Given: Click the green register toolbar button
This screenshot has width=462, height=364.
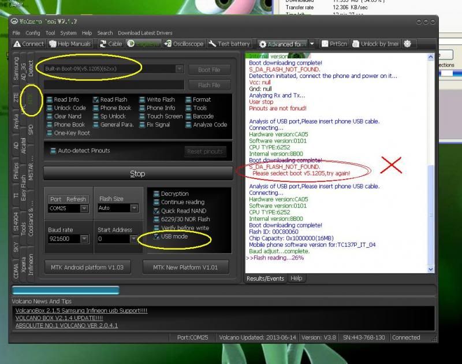Looking at the screenshot, I should (x=143, y=44).
